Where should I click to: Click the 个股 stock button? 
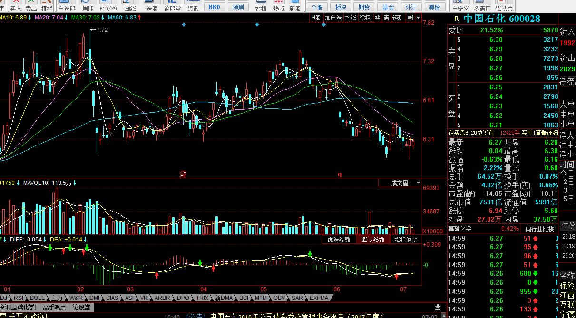(x=317, y=7)
